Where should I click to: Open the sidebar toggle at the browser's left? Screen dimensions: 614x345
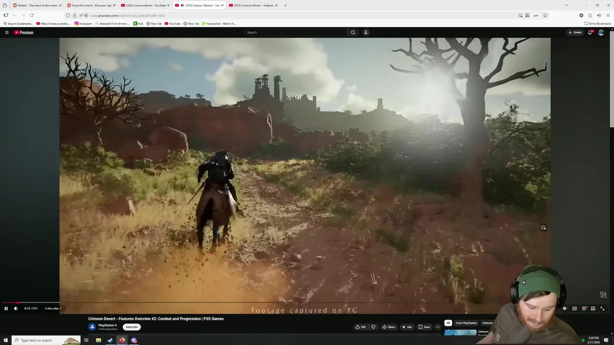point(6,15)
